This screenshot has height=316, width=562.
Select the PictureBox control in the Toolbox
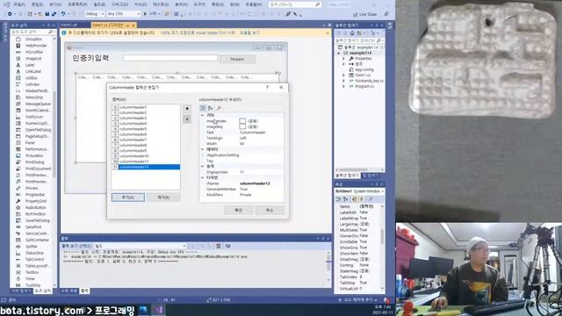tap(34, 155)
